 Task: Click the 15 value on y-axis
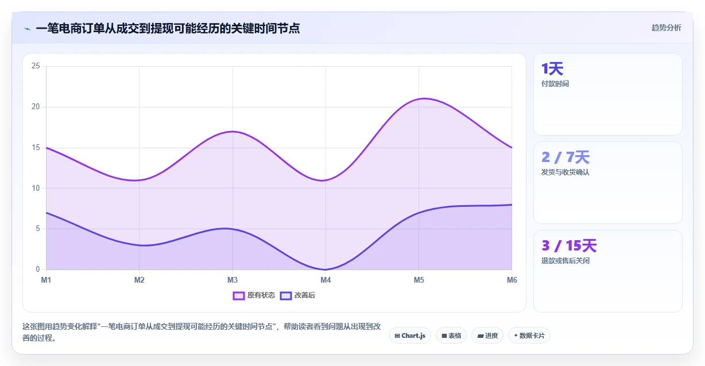tap(36, 148)
